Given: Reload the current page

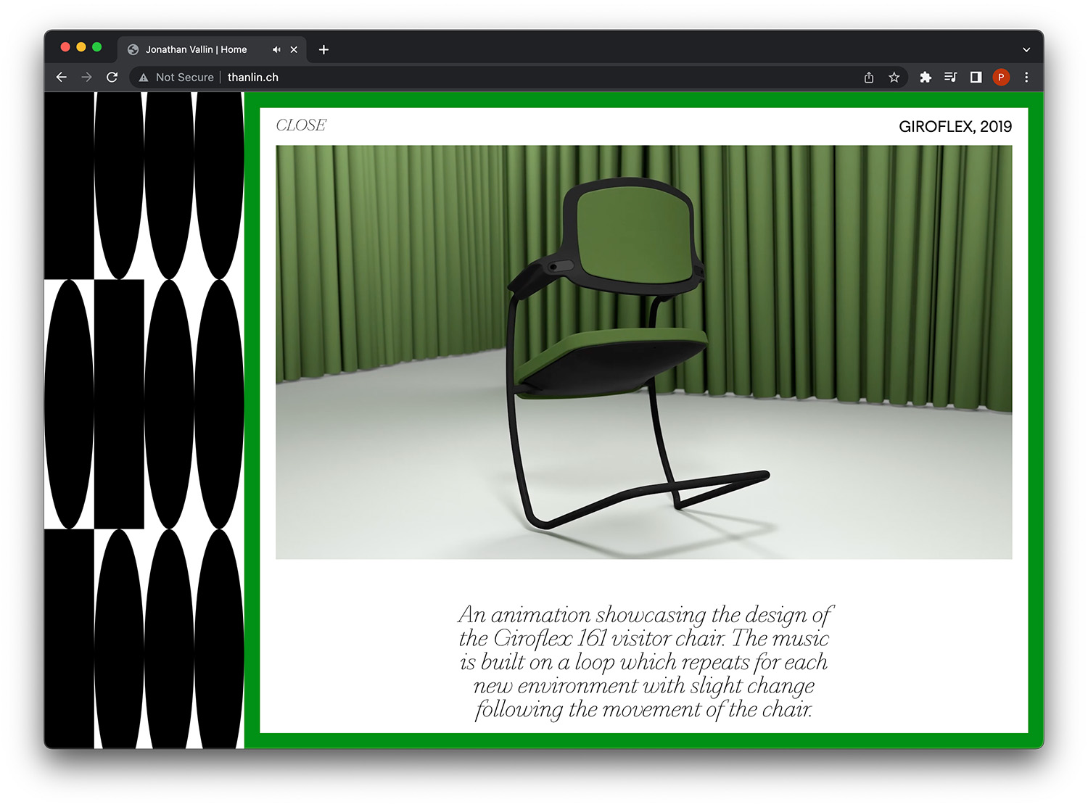Looking at the screenshot, I should tap(112, 77).
